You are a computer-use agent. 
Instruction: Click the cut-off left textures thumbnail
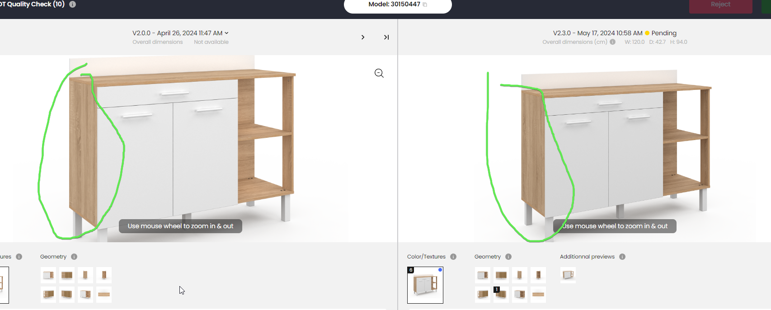point(4,285)
